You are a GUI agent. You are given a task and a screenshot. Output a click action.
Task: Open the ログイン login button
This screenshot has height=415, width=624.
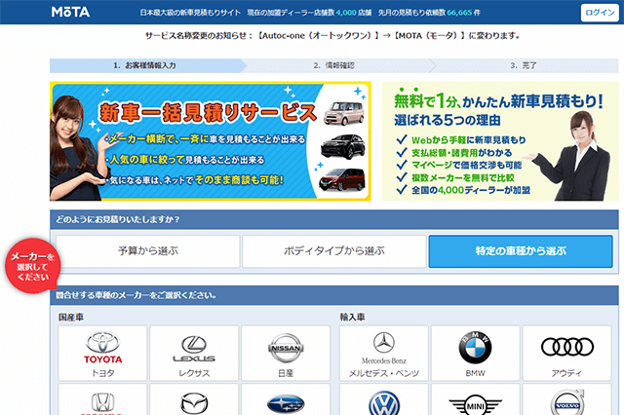point(600,13)
